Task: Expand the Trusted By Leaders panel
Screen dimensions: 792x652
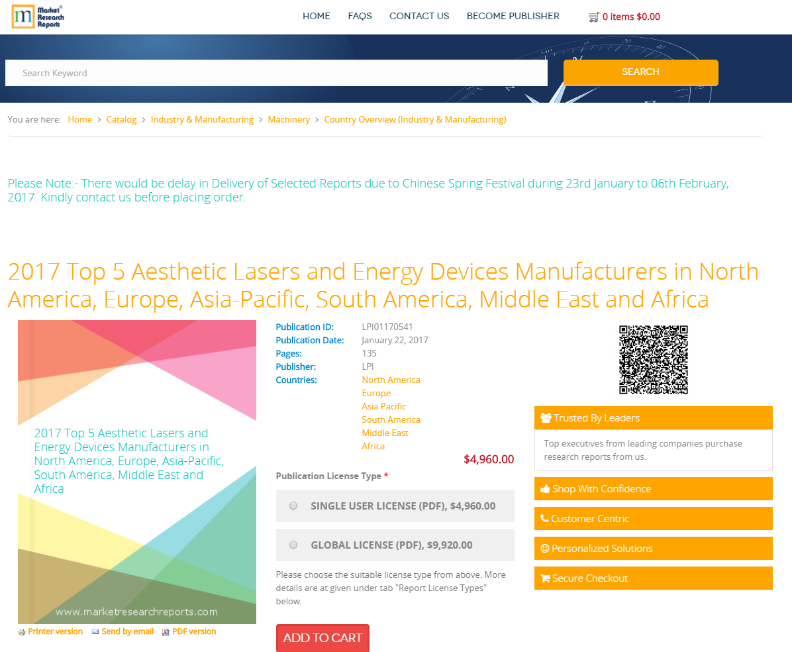Action: pyautogui.click(x=654, y=418)
